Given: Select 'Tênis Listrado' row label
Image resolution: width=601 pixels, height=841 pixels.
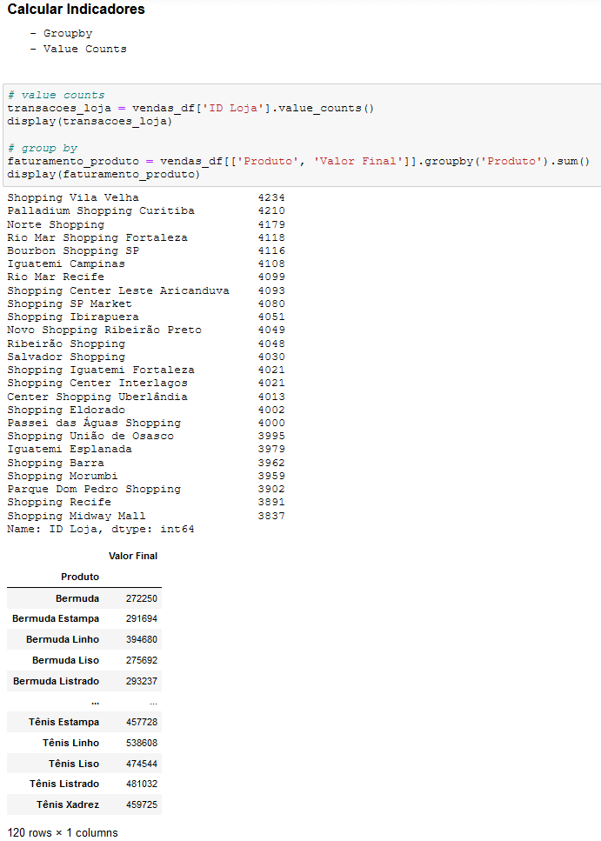Looking at the screenshot, I should pyautogui.click(x=64, y=784).
